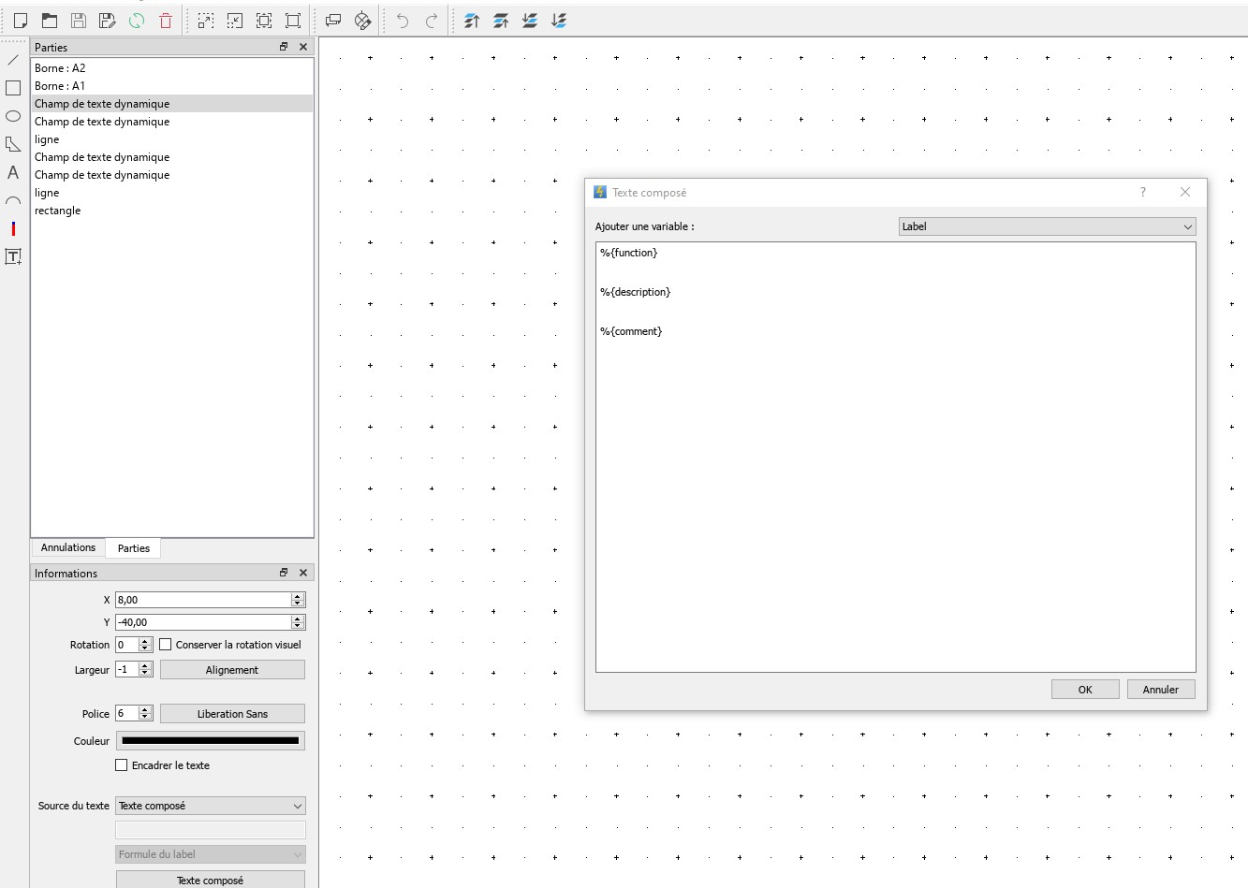
Task: Toggle 'Conserver la rotation visuel' checkbox
Action: [x=166, y=645]
